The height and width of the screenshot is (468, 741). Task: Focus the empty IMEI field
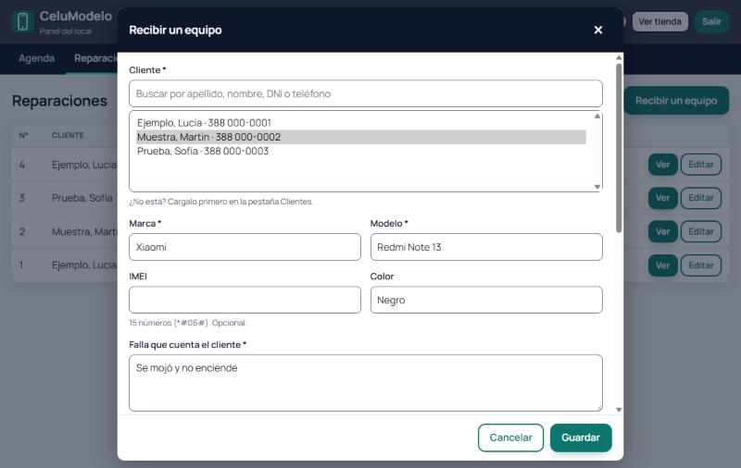pyautogui.click(x=245, y=300)
